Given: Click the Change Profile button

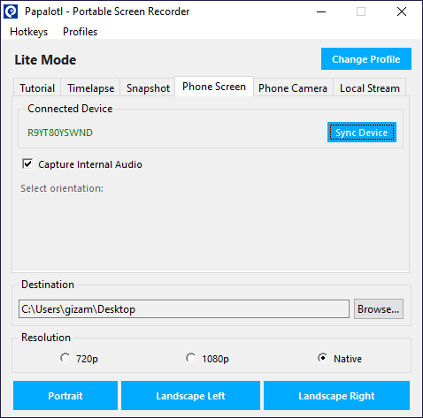Looking at the screenshot, I should click(366, 59).
